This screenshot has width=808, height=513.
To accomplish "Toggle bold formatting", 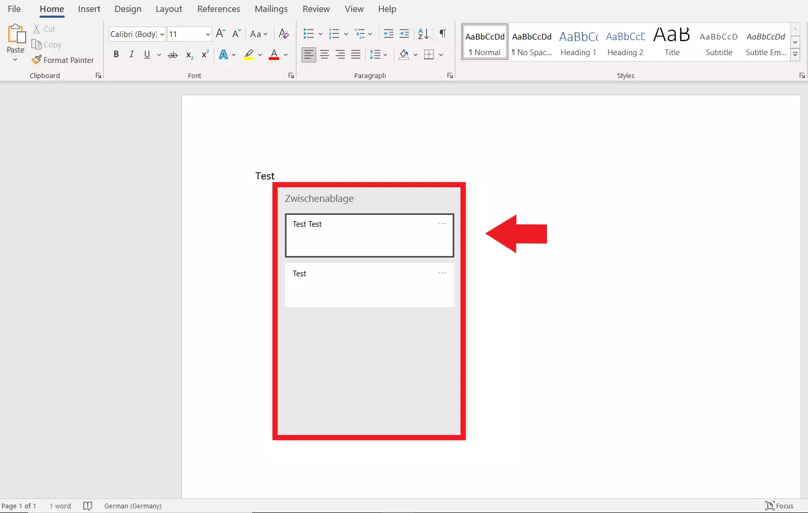I will coord(116,54).
